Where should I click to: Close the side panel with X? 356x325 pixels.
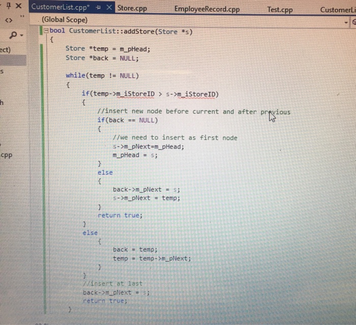coord(19,6)
